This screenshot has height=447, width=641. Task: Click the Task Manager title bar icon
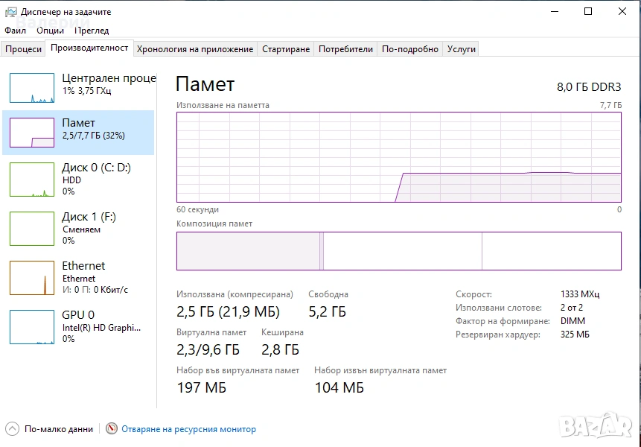pyautogui.click(x=10, y=12)
